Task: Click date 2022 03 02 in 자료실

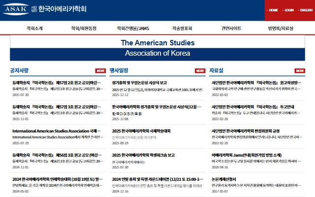Action: 220,95
